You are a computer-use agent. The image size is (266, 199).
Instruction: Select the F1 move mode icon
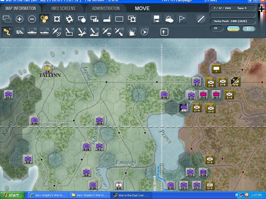point(7,32)
